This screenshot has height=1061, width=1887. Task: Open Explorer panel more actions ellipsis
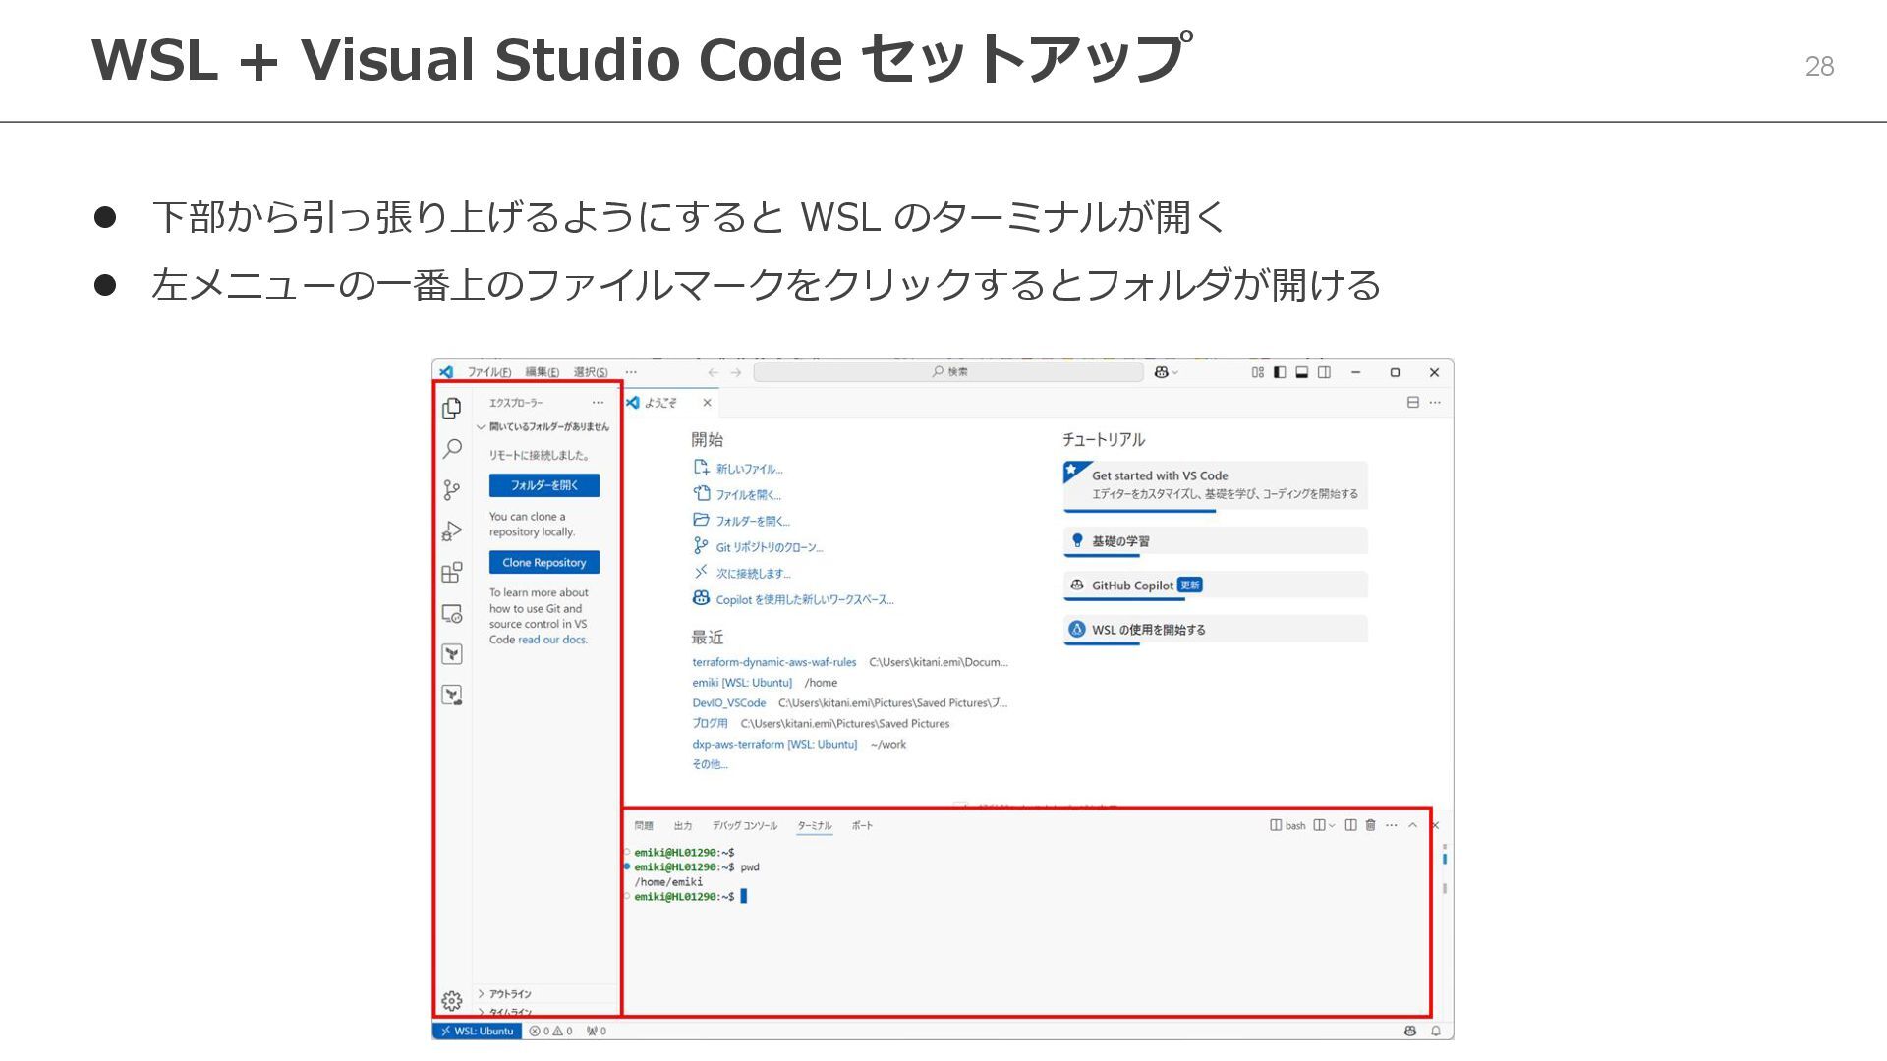(598, 403)
